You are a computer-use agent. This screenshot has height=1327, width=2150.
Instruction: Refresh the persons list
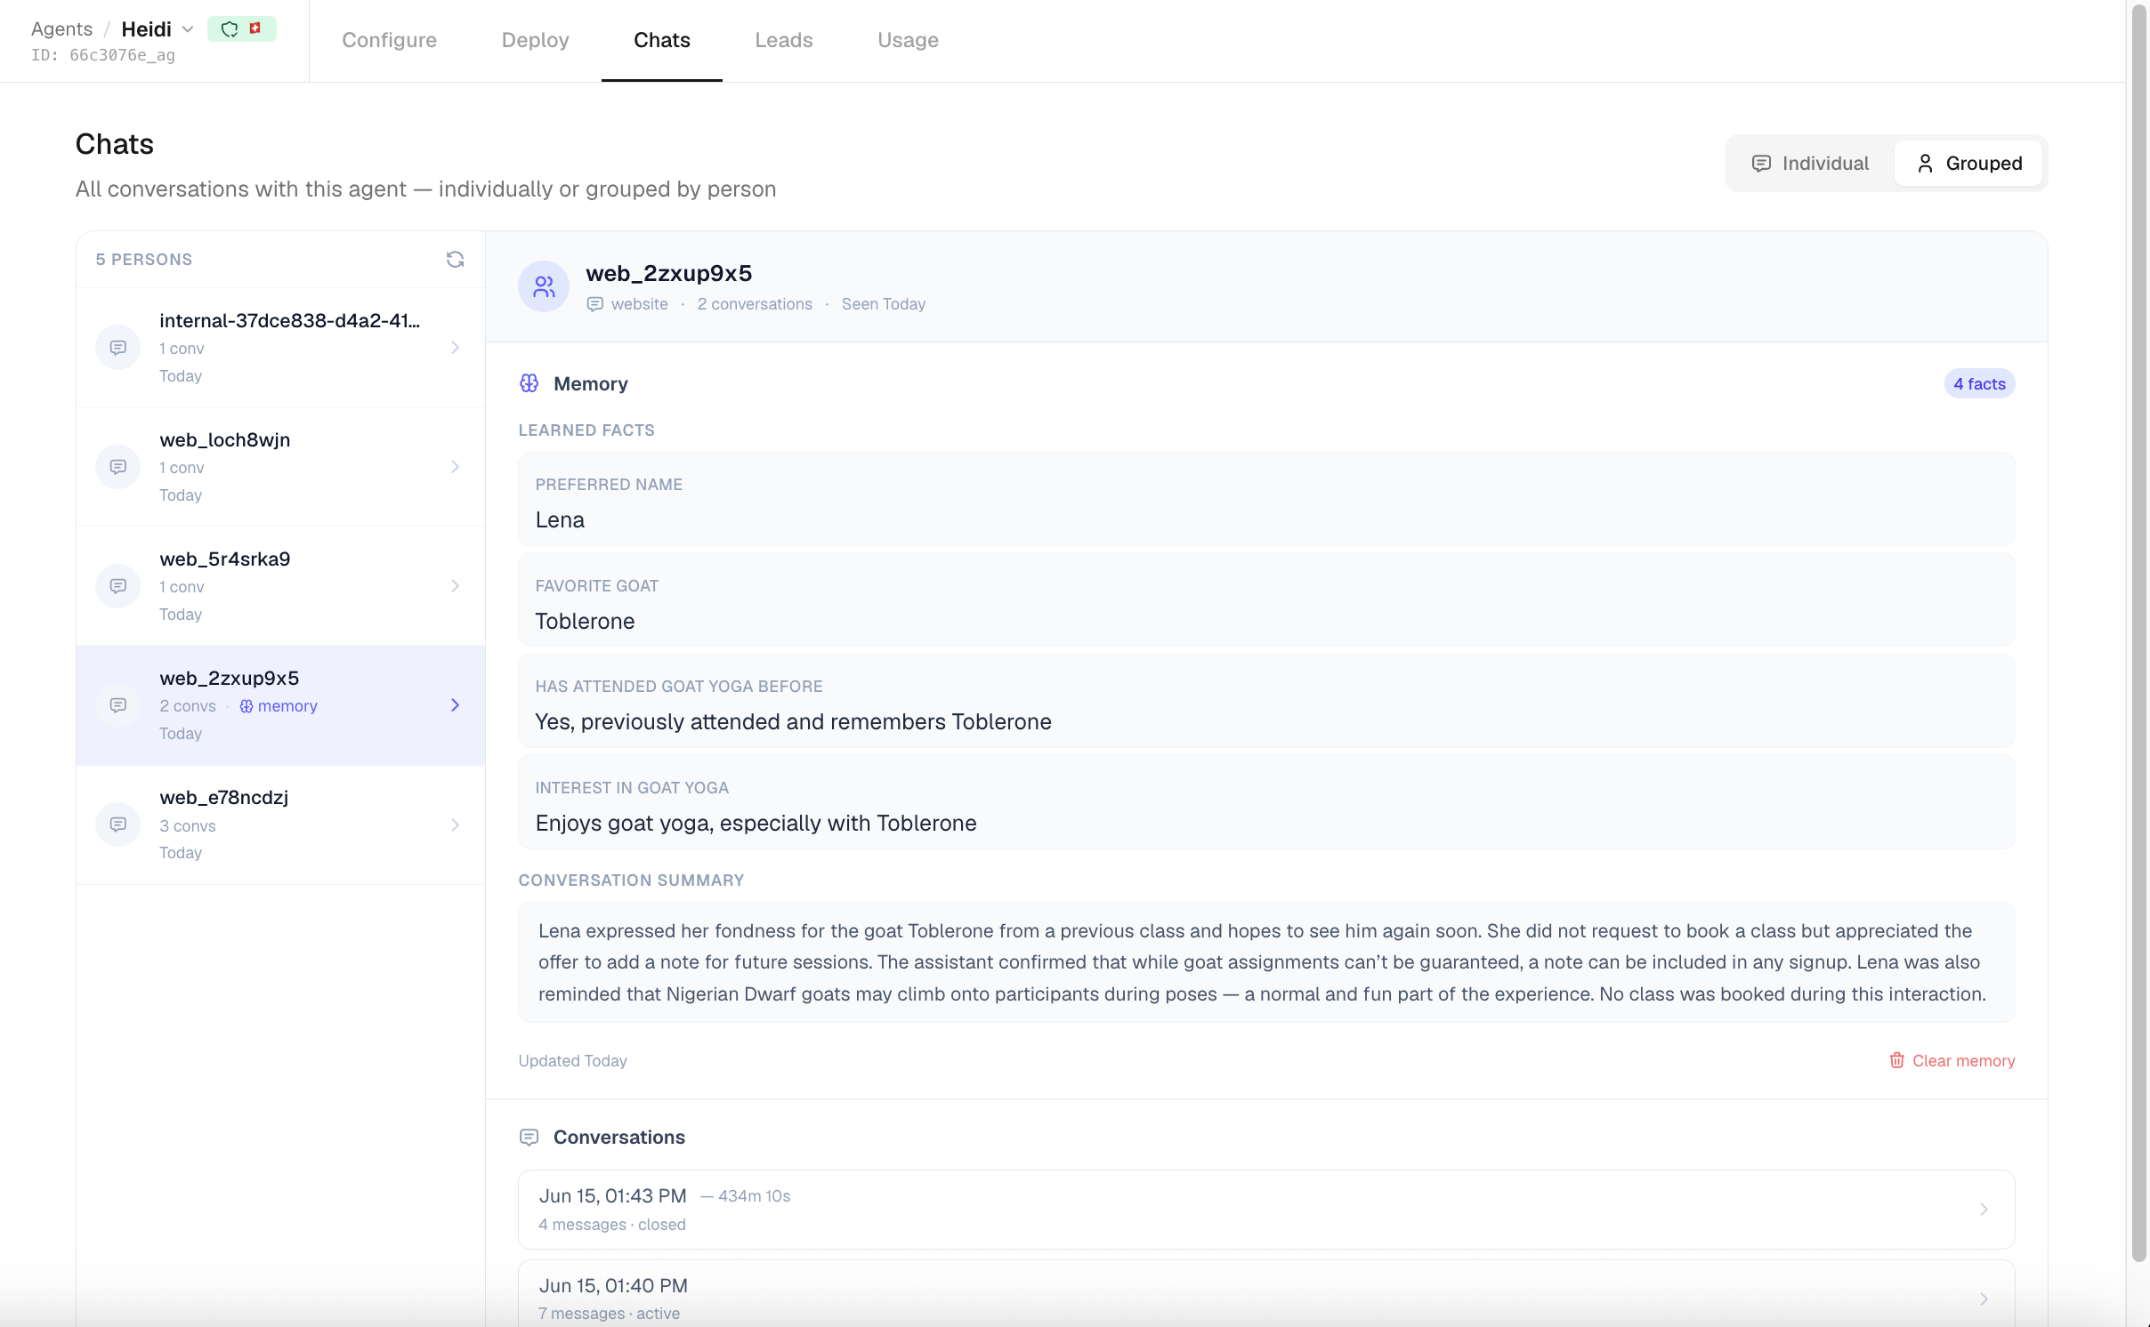[x=455, y=259]
